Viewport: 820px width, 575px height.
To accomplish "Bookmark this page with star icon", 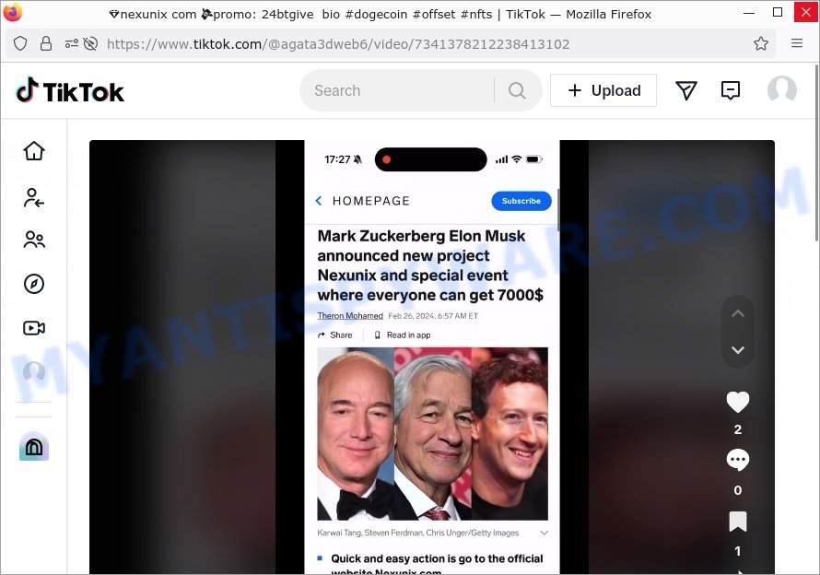I will click(x=761, y=43).
